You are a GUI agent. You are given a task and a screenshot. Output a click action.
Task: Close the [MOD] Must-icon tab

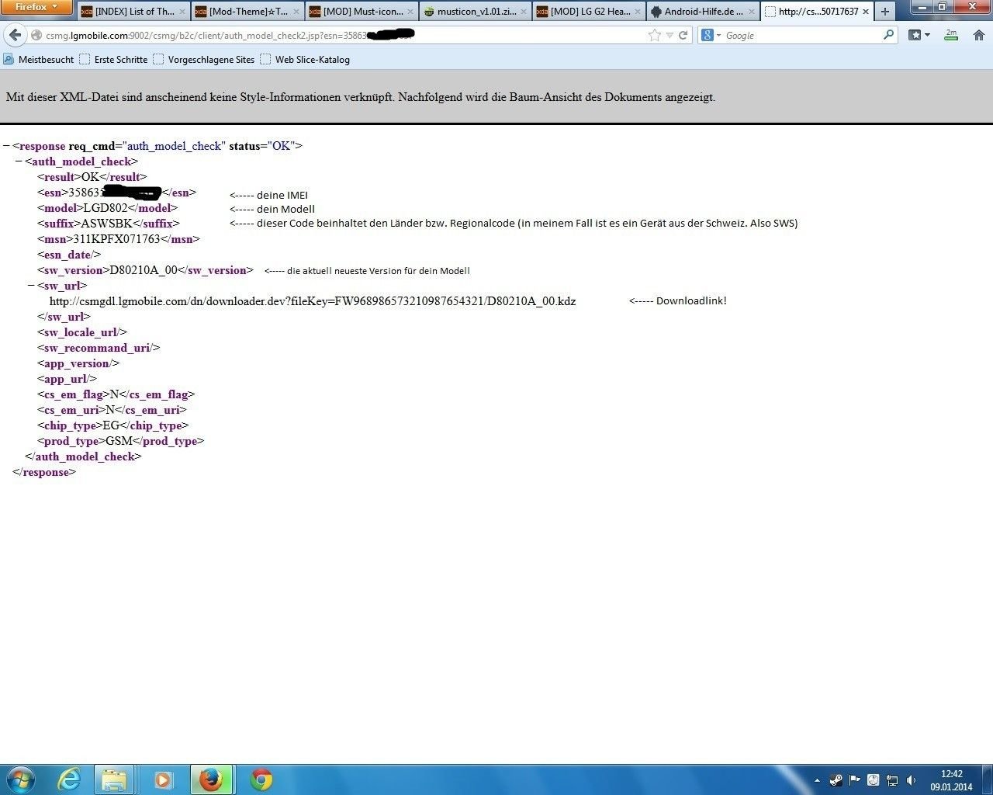410,12
